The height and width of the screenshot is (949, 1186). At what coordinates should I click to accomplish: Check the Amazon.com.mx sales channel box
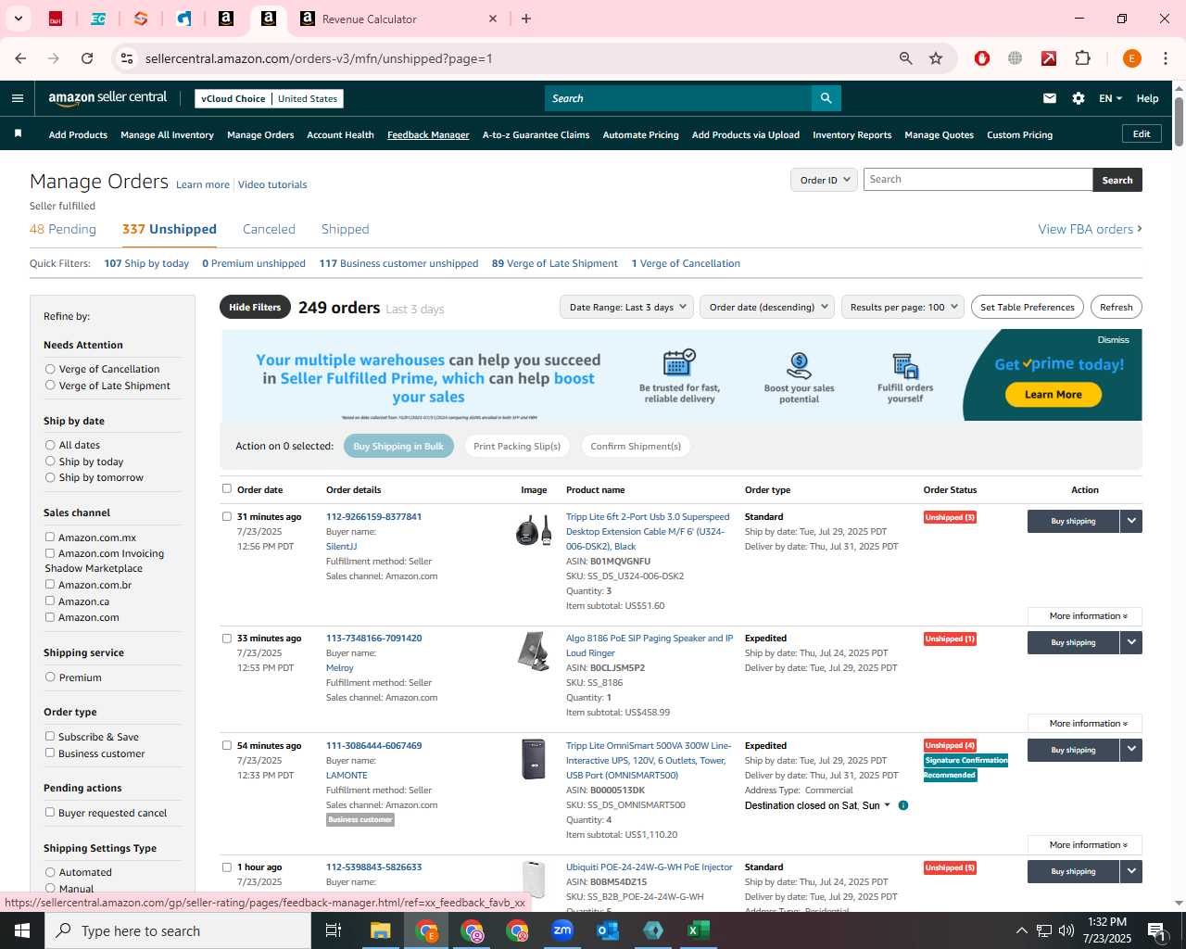(x=50, y=537)
